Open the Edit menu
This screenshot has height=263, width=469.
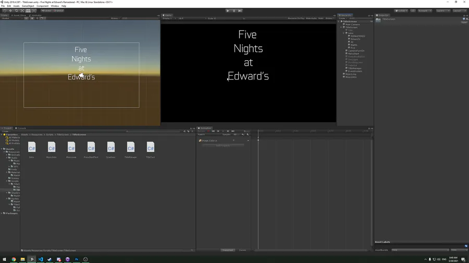coord(9,6)
